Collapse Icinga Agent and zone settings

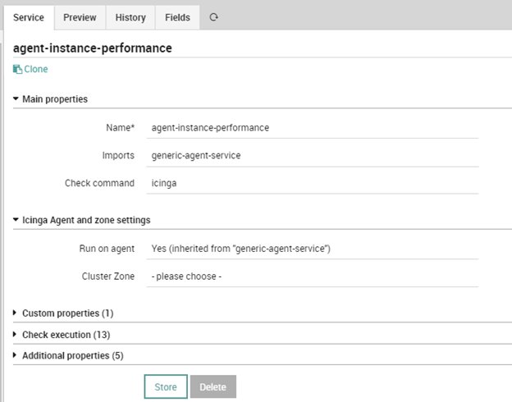click(81, 220)
